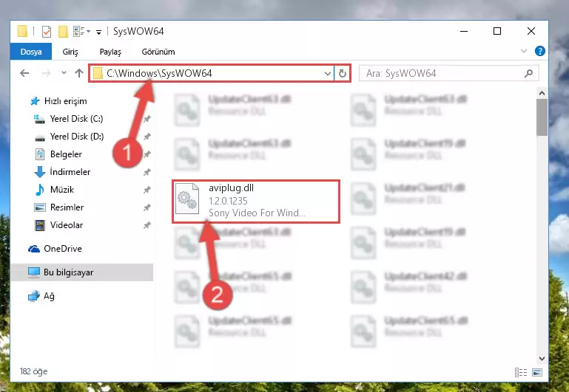The image size is (569, 392).
Task: Click the pin icon next to Videolar
Action: [147, 225]
